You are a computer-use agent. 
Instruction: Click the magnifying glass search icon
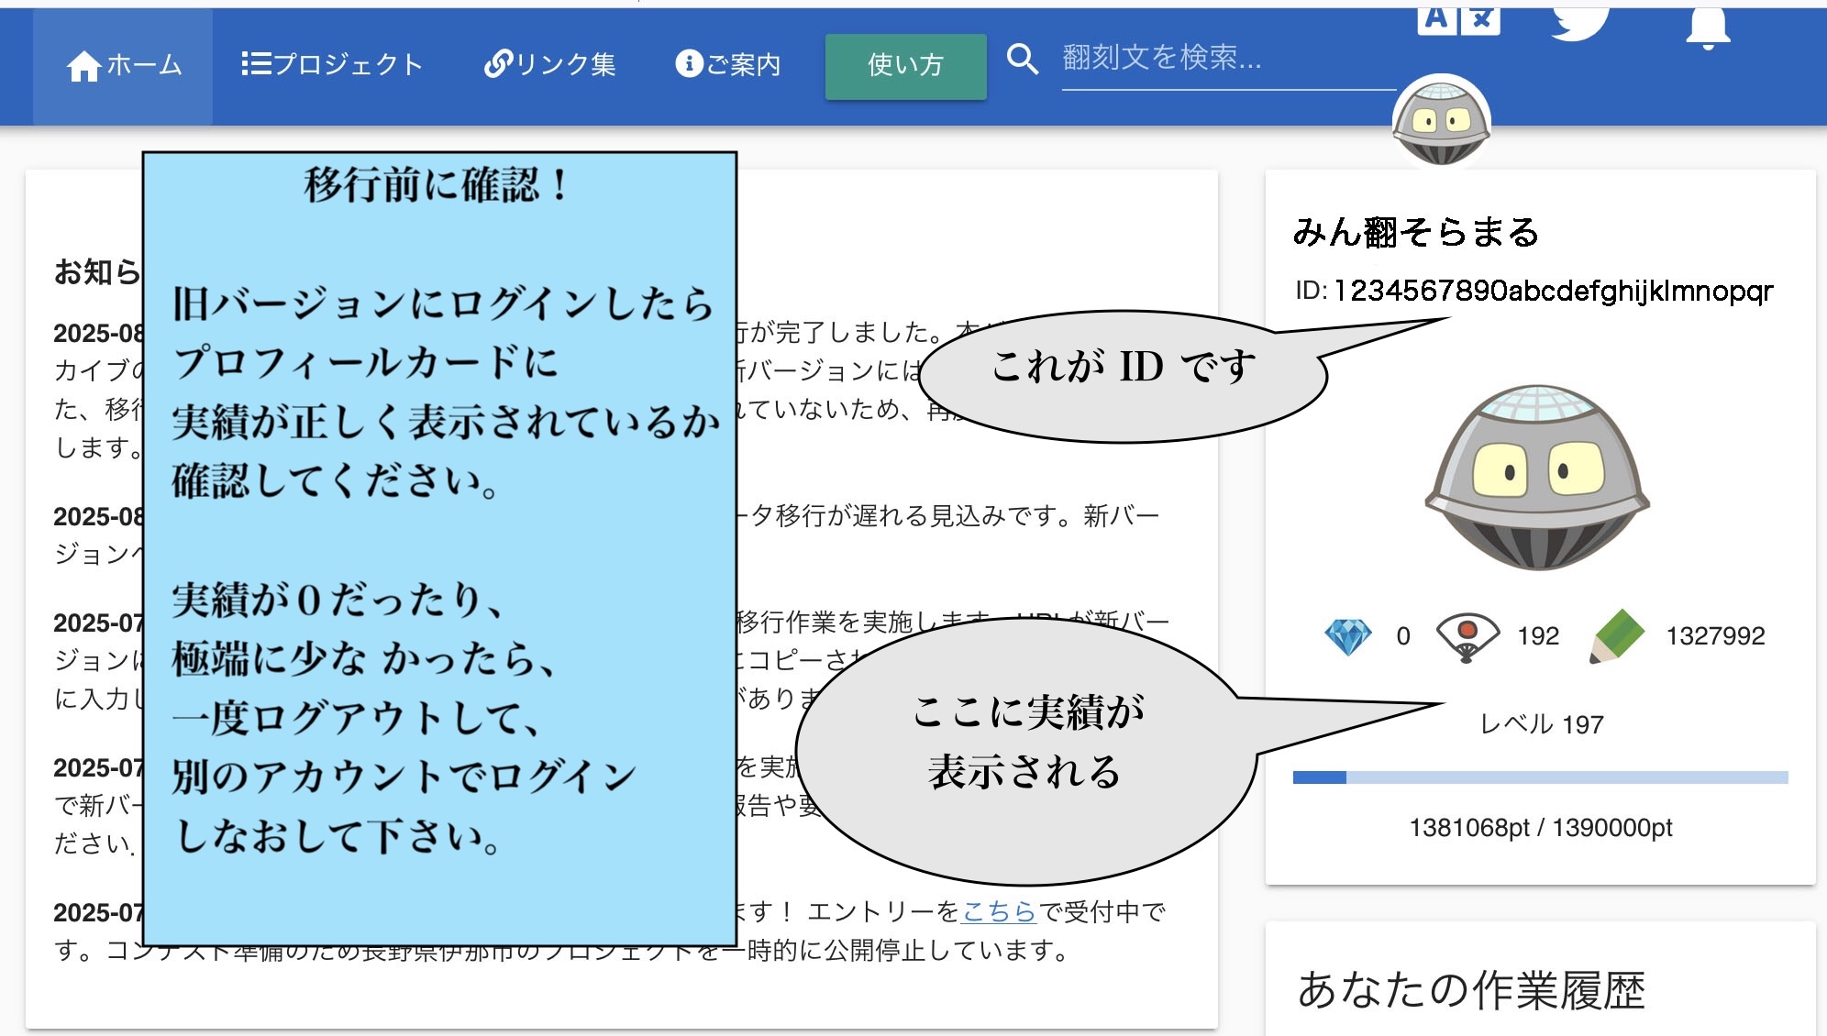[x=1022, y=60]
